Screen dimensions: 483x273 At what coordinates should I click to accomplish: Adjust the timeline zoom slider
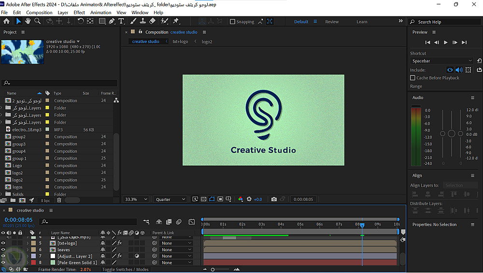(213, 270)
